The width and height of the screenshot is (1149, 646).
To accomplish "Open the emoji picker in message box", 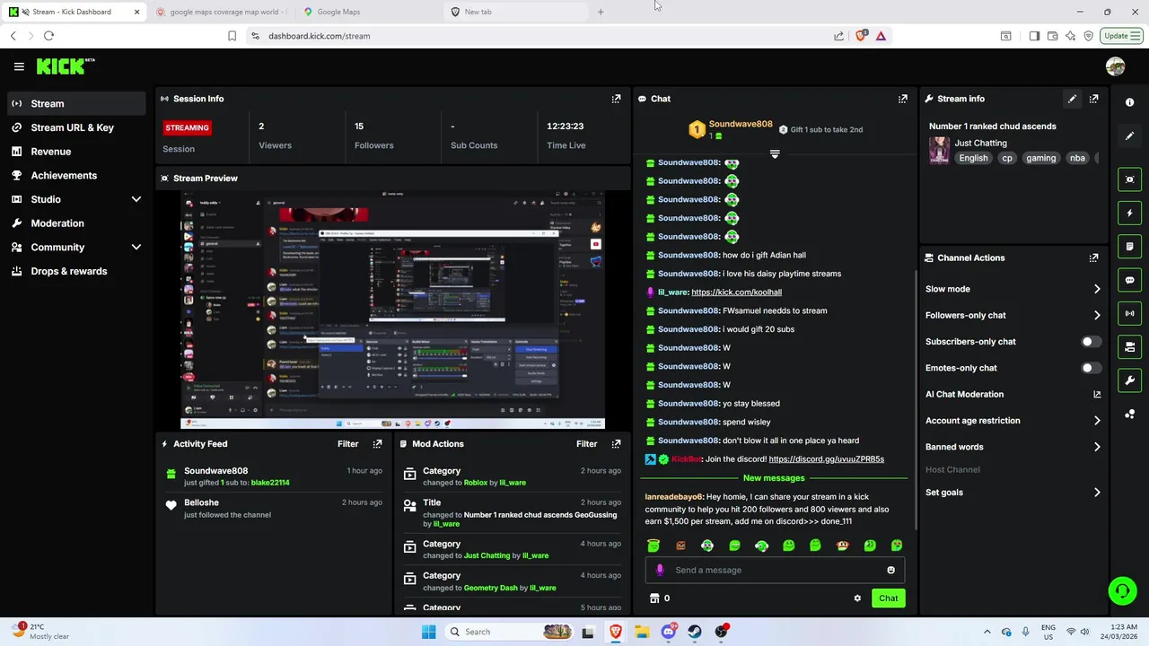I will [x=890, y=570].
